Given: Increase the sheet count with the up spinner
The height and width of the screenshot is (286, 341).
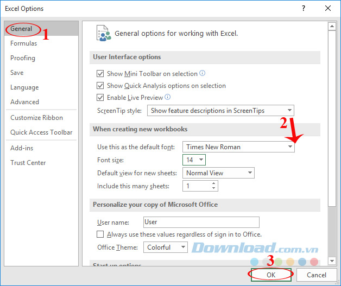Looking at the screenshot, I should pos(213,183).
